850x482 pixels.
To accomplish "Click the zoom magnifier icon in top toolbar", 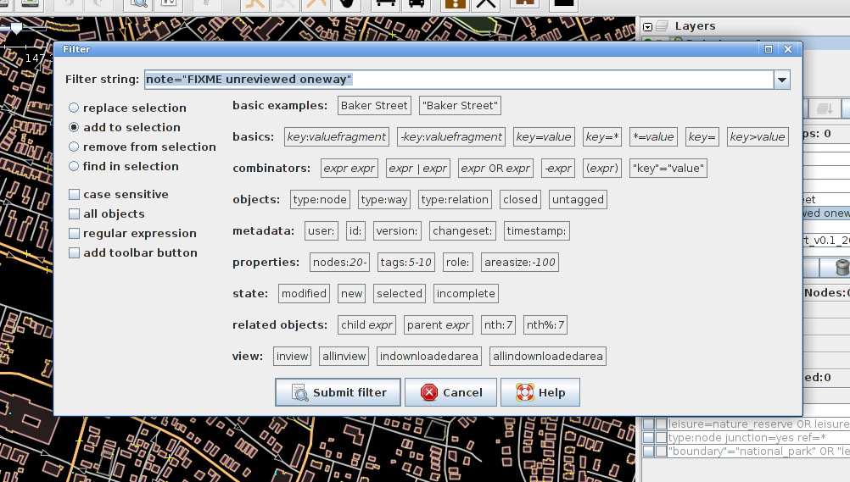I will pos(139,3).
